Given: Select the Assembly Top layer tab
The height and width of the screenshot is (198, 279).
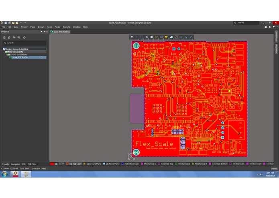Looking at the screenshot, I should point(165,164).
